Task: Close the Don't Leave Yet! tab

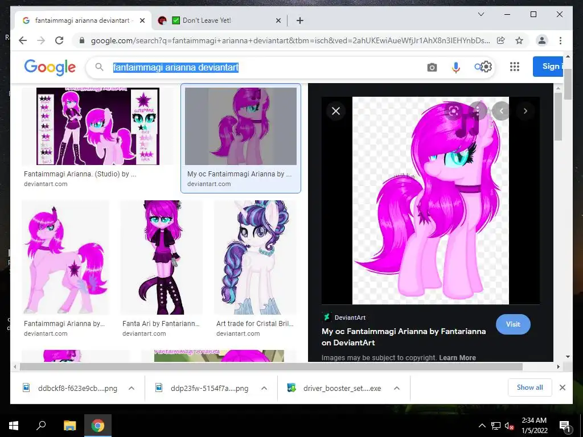Action: click(278, 20)
